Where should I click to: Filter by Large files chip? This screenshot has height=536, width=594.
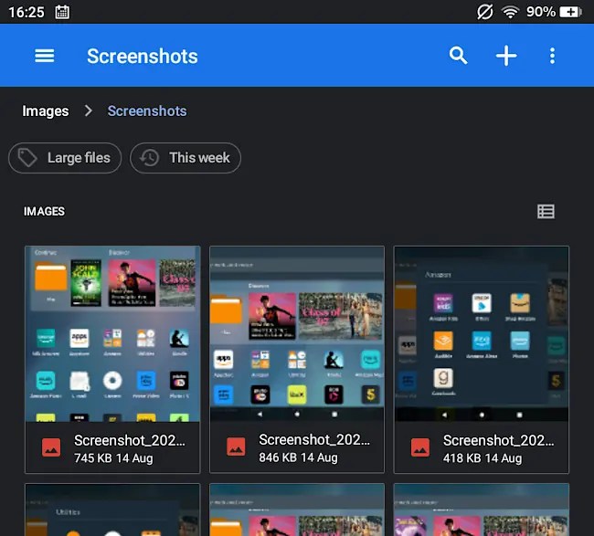pyautogui.click(x=65, y=158)
